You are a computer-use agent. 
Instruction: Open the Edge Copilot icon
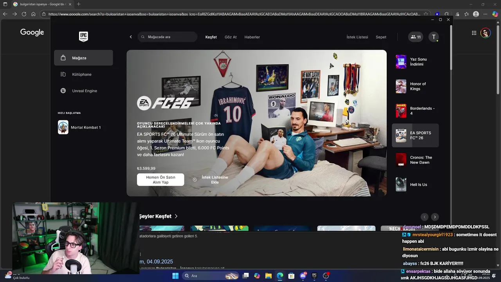click(x=495, y=14)
